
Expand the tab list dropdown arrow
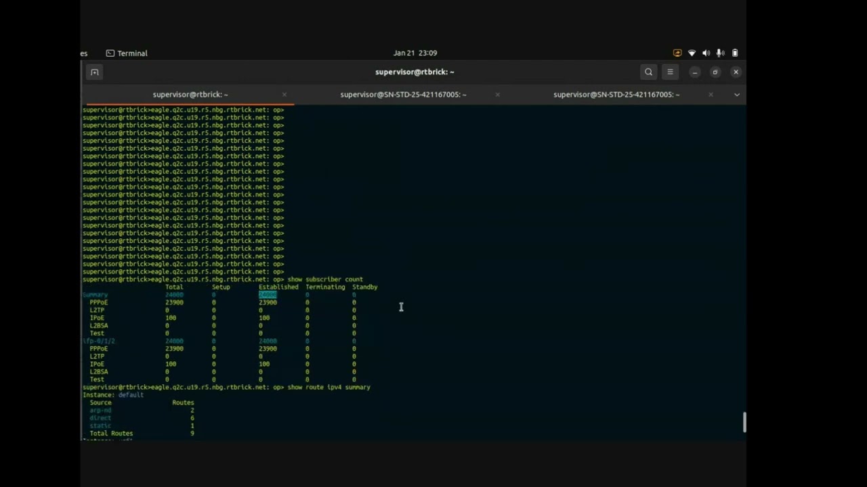pos(737,95)
